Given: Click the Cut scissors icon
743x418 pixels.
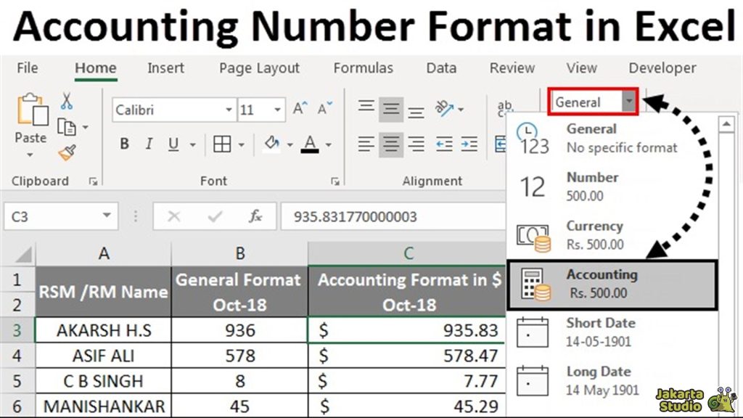Looking at the screenshot, I should tap(66, 101).
